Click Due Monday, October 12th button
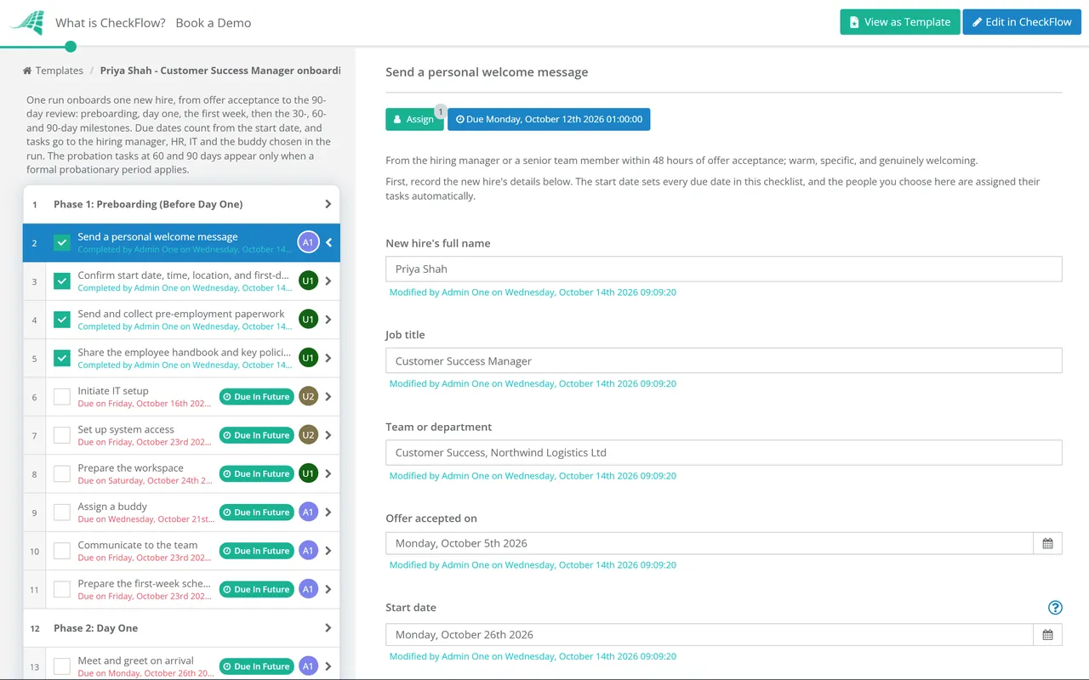1089x680 pixels. pyautogui.click(x=549, y=119)
